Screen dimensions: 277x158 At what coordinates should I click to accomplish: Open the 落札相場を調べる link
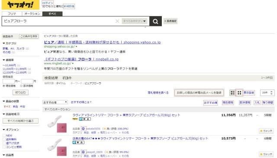[158, 93]
